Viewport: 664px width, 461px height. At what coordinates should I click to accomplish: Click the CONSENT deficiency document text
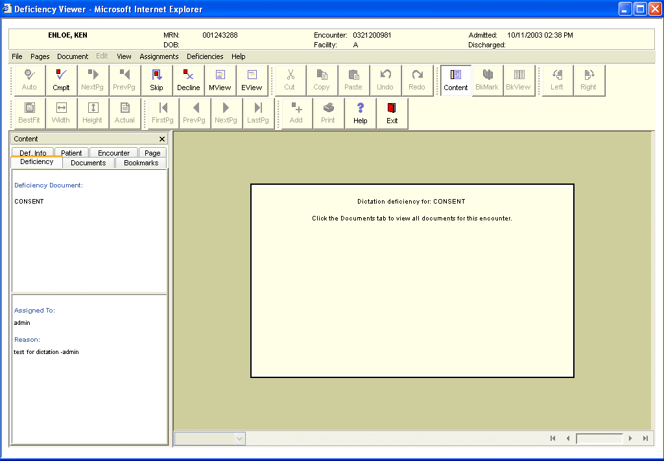(29, 202)
